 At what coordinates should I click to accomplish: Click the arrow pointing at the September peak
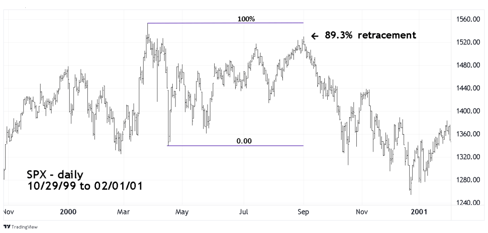point(314,36)
